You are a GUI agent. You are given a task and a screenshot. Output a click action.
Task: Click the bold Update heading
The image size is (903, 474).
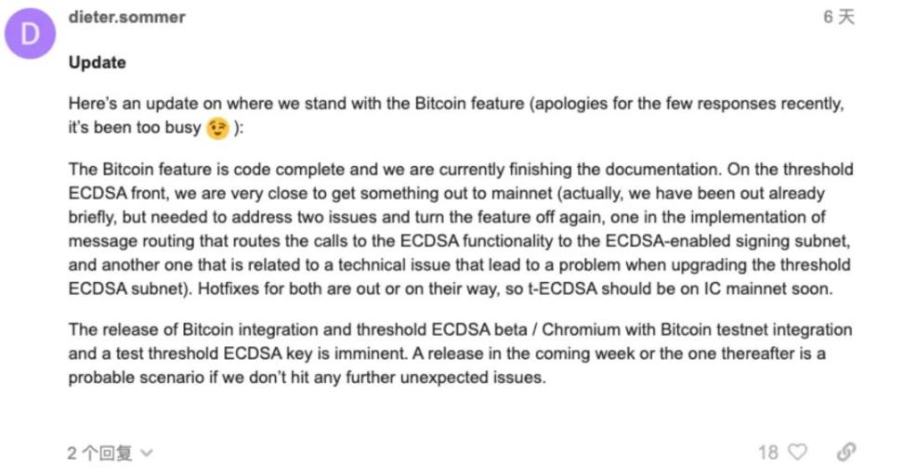(x=97, y=63)
